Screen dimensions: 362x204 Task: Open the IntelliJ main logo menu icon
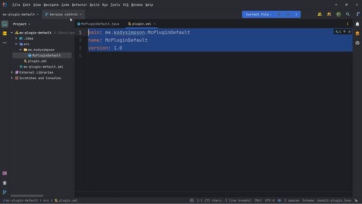pos(5,5)
